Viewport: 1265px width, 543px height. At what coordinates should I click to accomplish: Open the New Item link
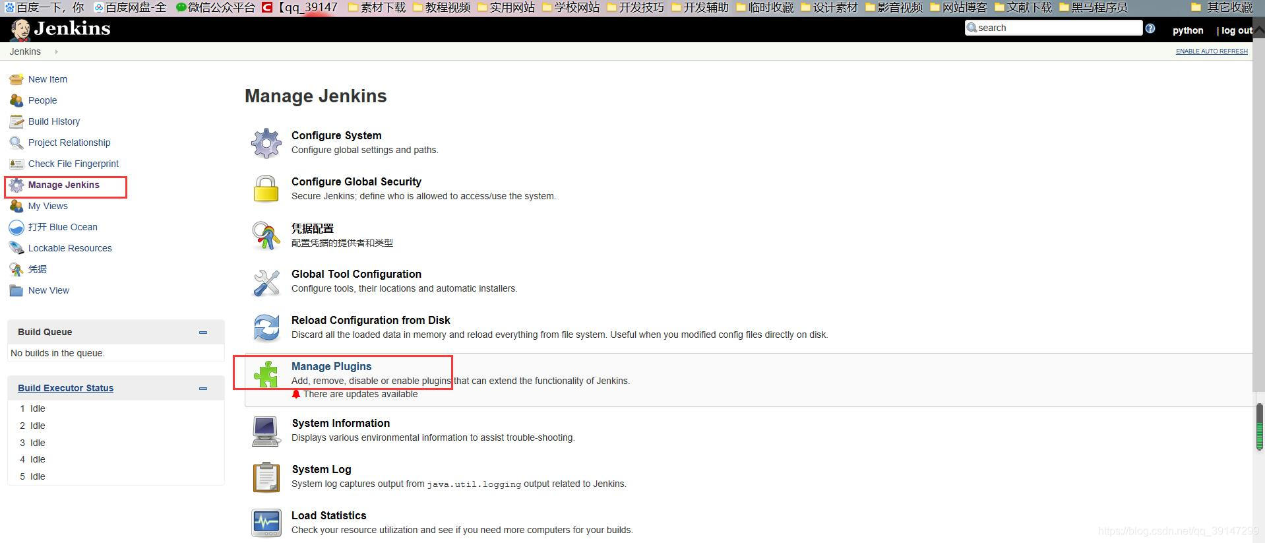47,79
